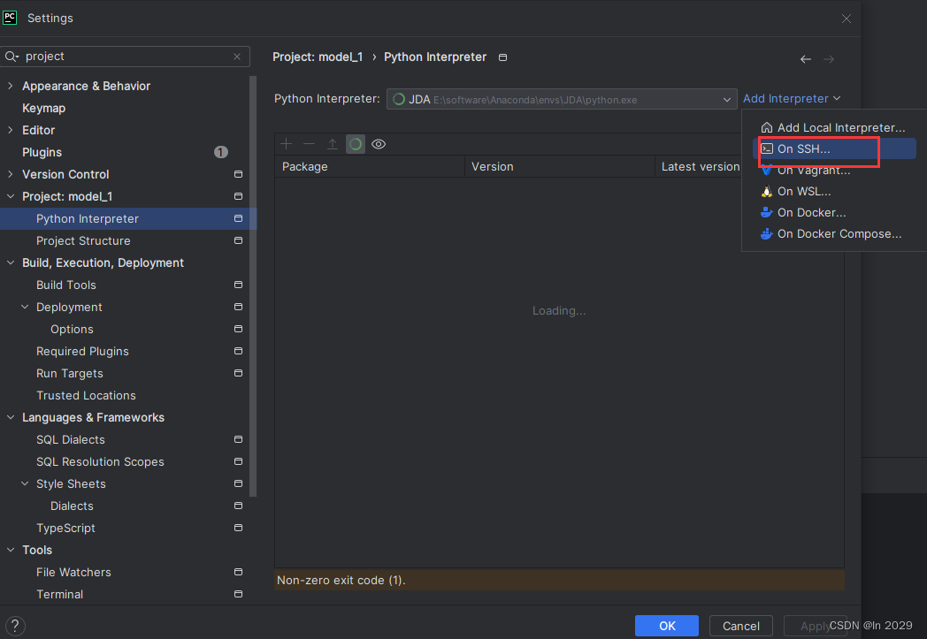This screenshot has width=927, height=639.
Task: Sort by the Version column header
Action: [560, 166]
